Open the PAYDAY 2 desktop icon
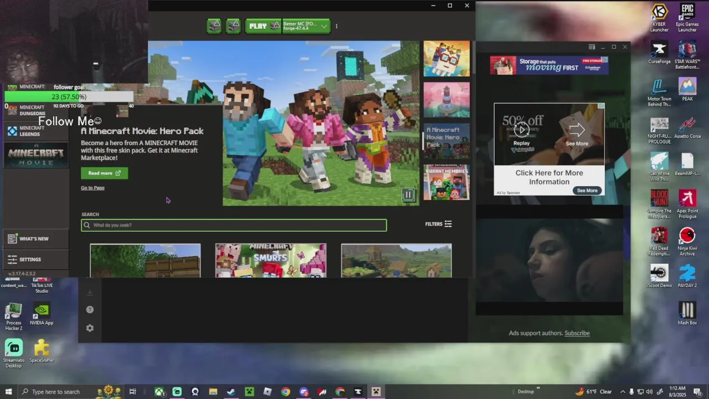Screen dimensions: 709x399 (687, 276)
